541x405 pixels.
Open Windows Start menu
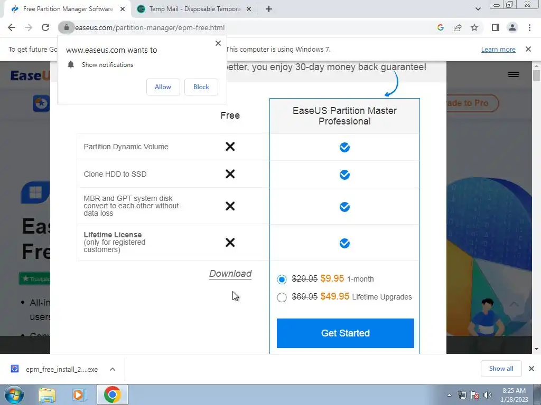click(14, 394)
